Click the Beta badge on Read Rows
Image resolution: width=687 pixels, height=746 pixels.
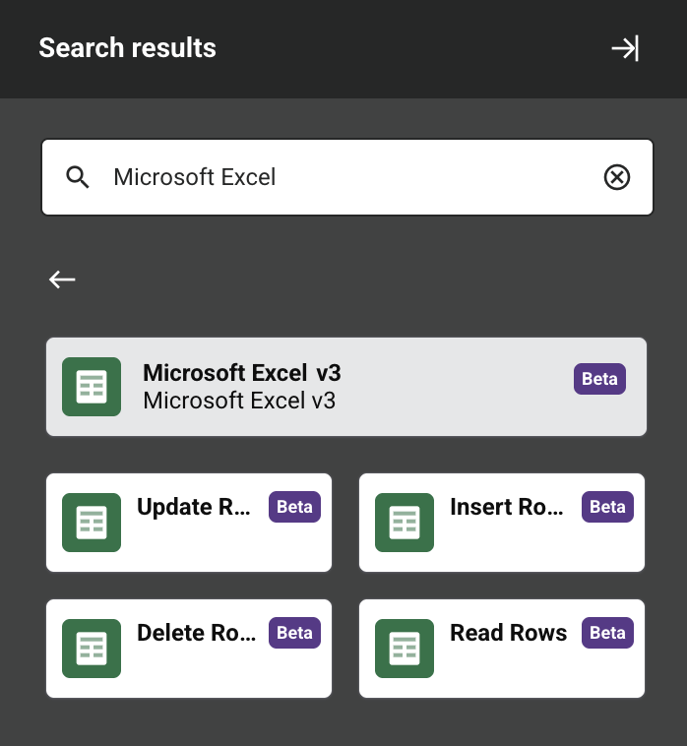pos(607,633)
